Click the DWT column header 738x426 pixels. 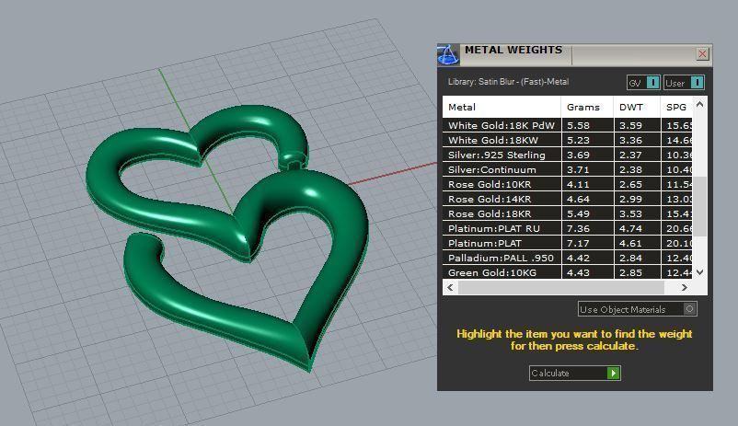(637, 107)
